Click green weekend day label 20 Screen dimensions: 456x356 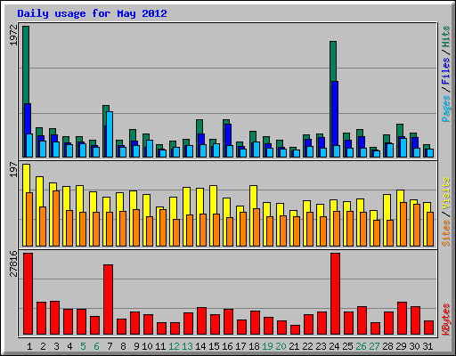[x=281, y=346]
